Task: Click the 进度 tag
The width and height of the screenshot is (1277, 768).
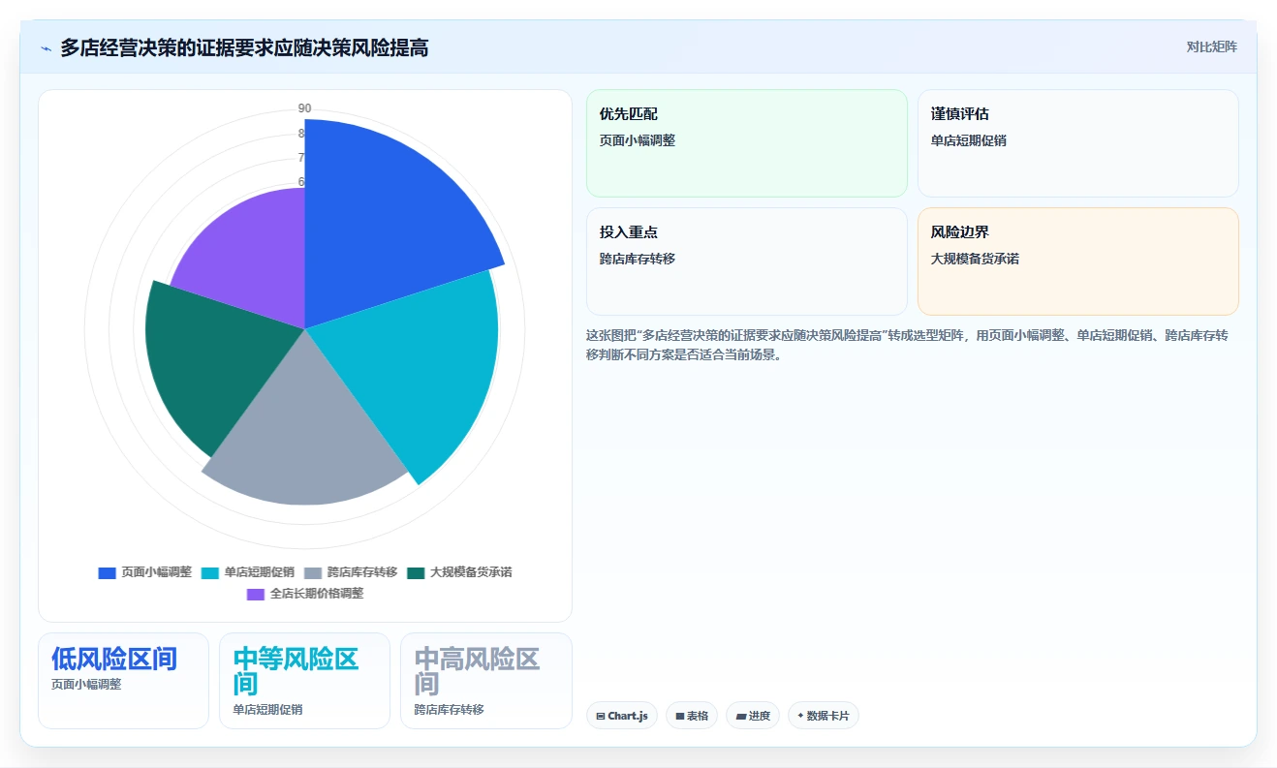Action: click(x=753, y=716)
